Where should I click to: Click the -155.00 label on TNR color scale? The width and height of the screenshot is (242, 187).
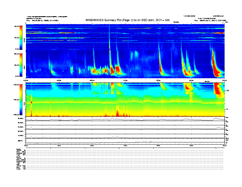point(16,115)
